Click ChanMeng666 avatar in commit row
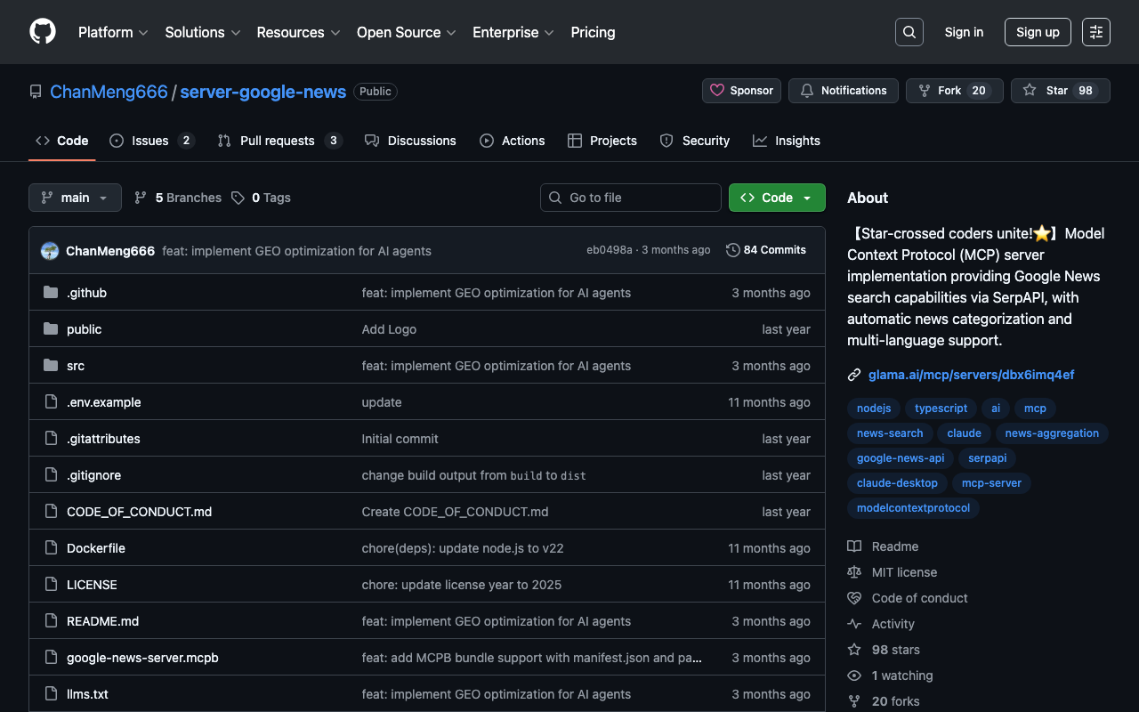This screenshot has width=1139, height=712. pos(50,251)
